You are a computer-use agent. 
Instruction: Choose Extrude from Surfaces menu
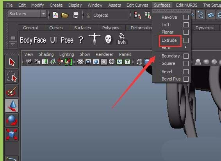click(169, 40)
